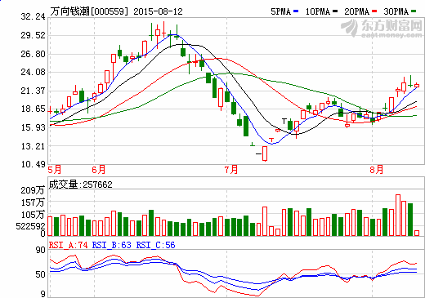Click the 18.65 price axis label
The image size is (425, 298).
[x=33, y=109]
